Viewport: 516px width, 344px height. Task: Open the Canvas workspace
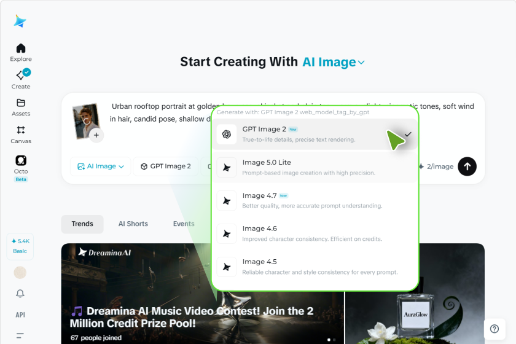21,135
